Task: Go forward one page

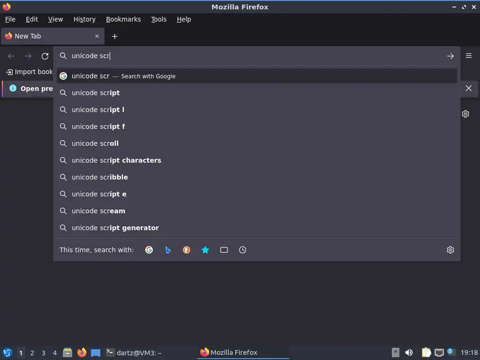Action: tap(28, 56)
